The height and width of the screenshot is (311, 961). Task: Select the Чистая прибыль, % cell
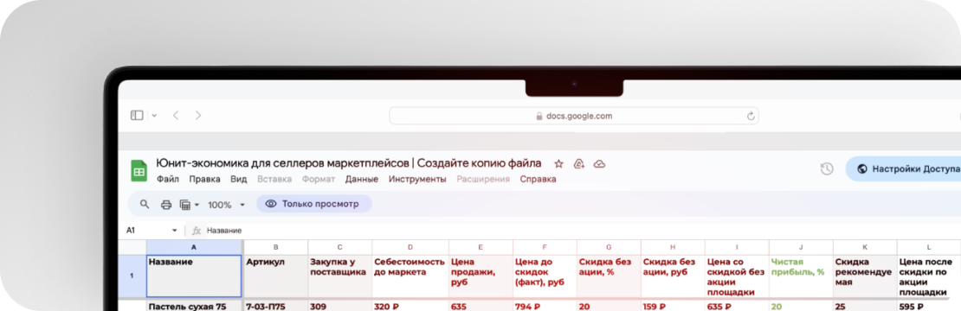point(801,276)
